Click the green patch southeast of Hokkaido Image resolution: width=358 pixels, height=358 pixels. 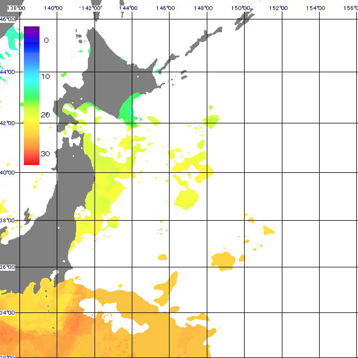click(130, 108)
